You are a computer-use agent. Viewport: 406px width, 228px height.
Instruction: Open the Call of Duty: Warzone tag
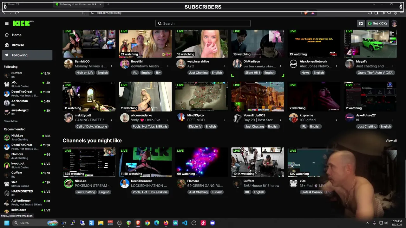point(92,126)
